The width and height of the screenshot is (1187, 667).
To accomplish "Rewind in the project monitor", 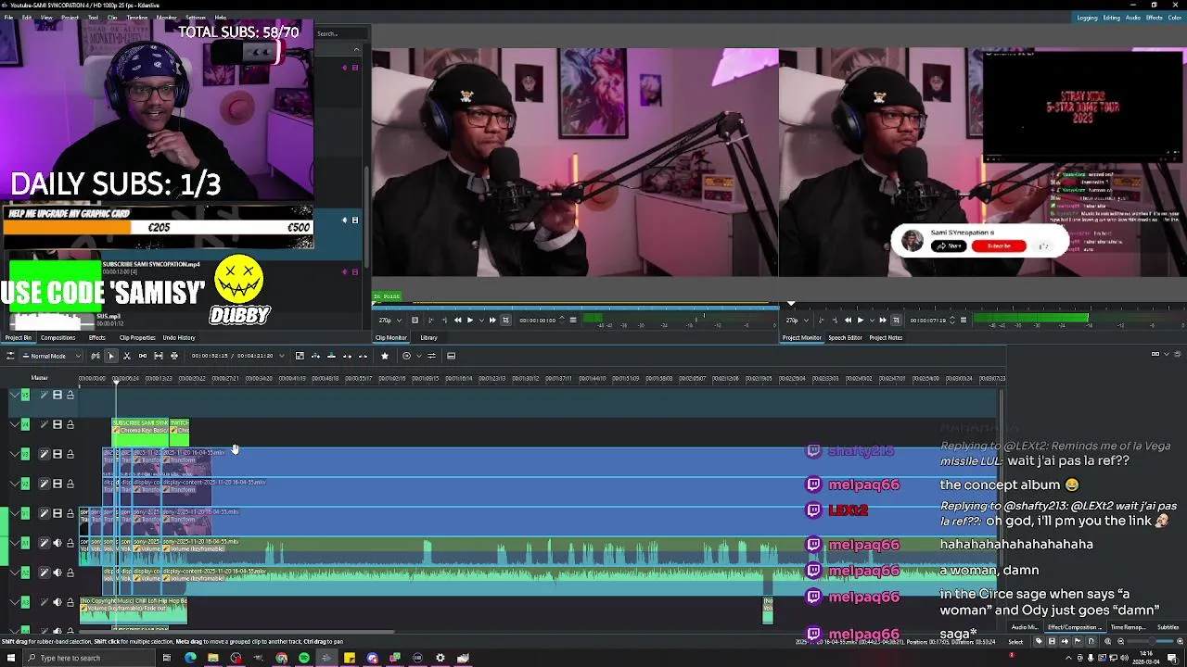I will (848, 321).
